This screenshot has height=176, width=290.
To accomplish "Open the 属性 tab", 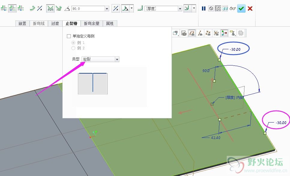I will tap(110, 23).
